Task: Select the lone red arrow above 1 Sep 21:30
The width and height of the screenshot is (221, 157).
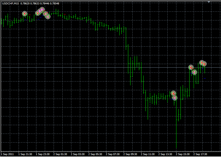Action: (25, 14)
